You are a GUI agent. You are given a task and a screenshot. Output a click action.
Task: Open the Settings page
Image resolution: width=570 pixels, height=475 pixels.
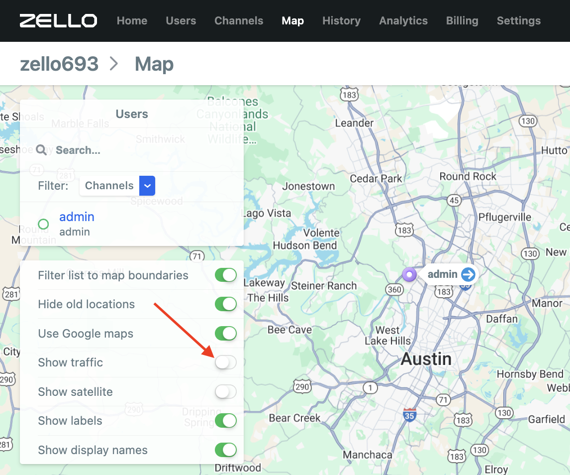click(x=519, y=21)
